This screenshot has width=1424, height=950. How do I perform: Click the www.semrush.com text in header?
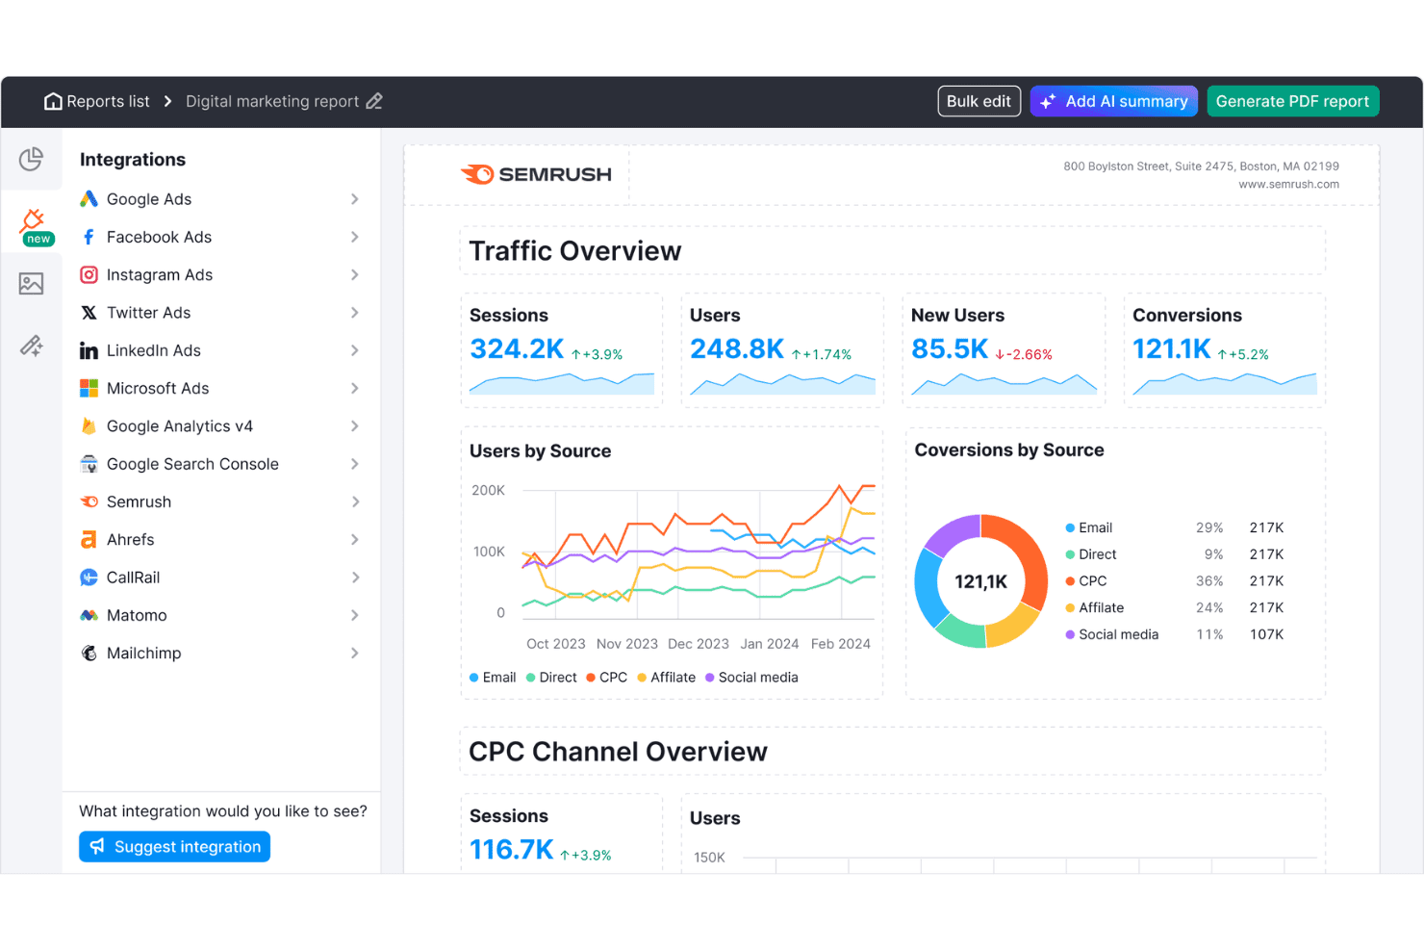point(1288,185)
